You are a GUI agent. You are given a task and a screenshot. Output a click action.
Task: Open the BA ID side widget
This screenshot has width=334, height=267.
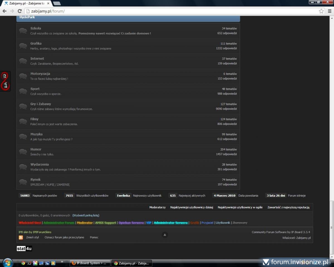click(x=5, y=81)
